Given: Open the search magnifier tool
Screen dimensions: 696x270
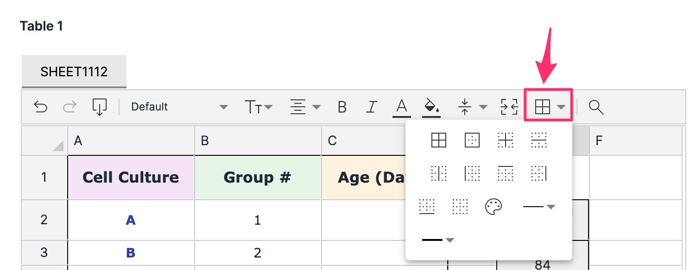Looking at the screenshot, I should click(596, 107).
